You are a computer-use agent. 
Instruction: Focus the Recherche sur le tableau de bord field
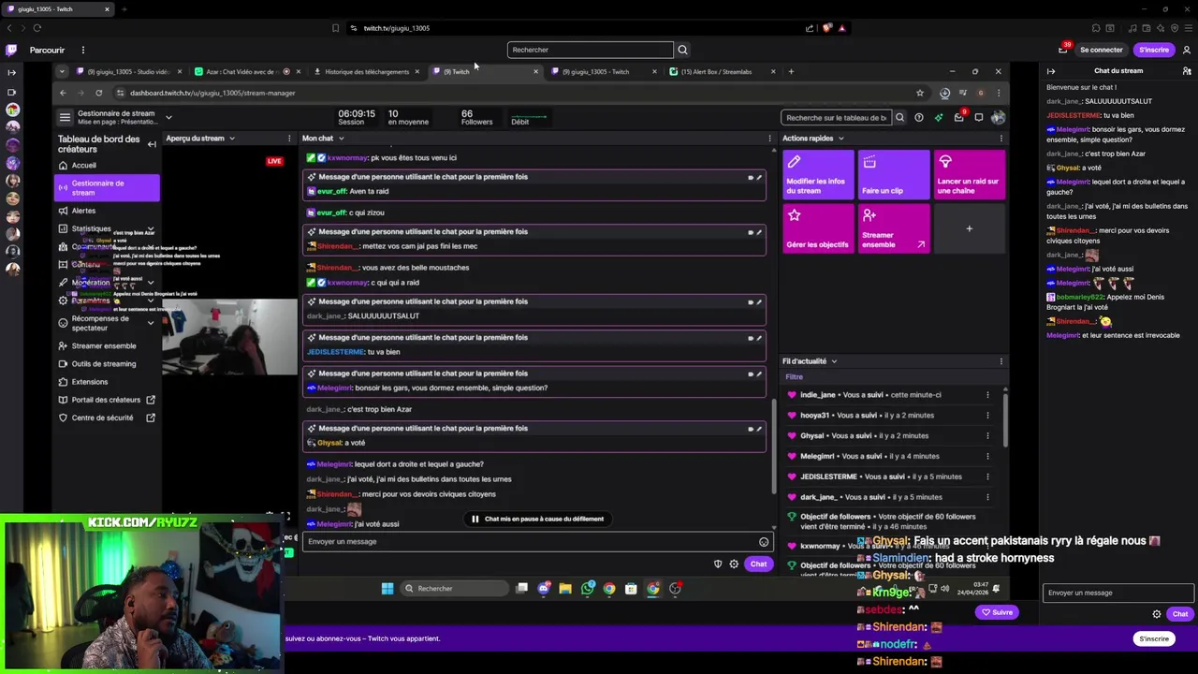835,118
